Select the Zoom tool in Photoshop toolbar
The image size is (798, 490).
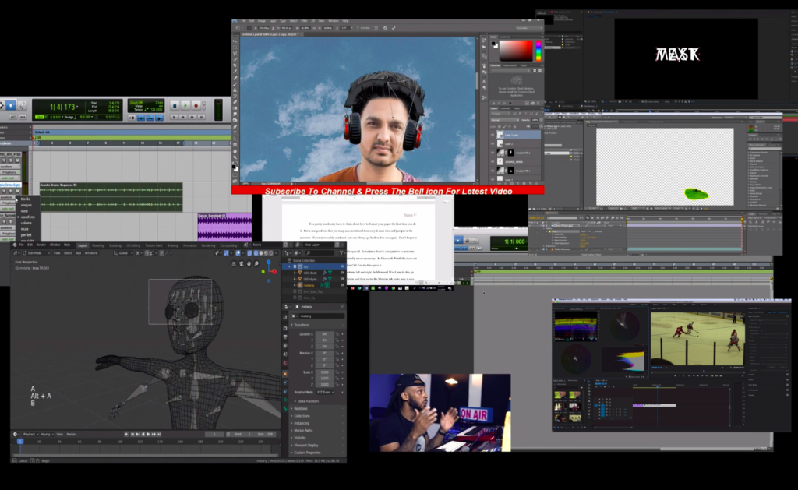pyautogui.click(x=235, y=156)
